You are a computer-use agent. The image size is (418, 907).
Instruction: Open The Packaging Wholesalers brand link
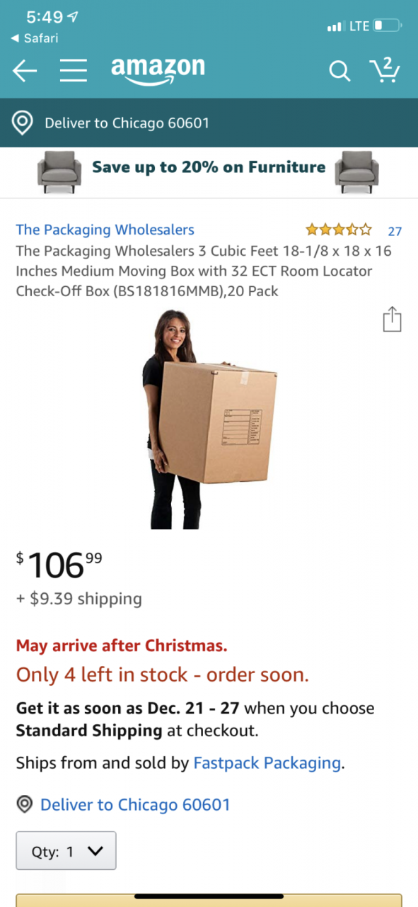[105, 230]
